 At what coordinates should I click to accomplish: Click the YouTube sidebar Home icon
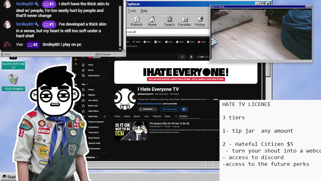pos(83,65)
